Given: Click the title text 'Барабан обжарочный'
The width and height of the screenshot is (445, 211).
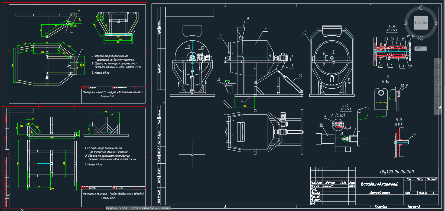Looking at the screenshot, I should 379,184.
